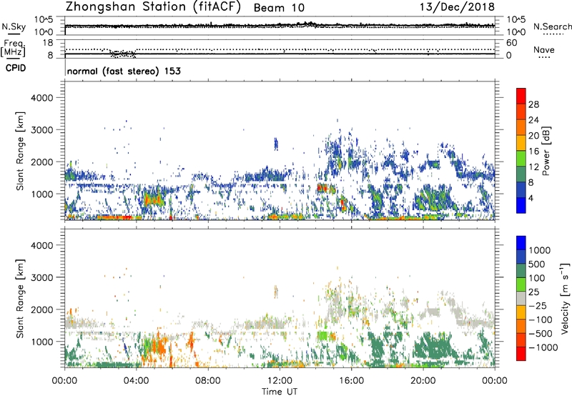The height and width of the screenshot is (396, 572).
Task: Click the right '10^0' noise axis label
Action: click(516, 32)
